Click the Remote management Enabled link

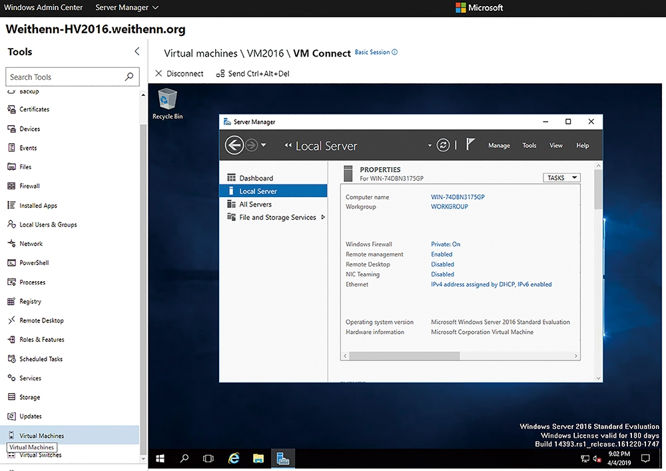(442, 254)
